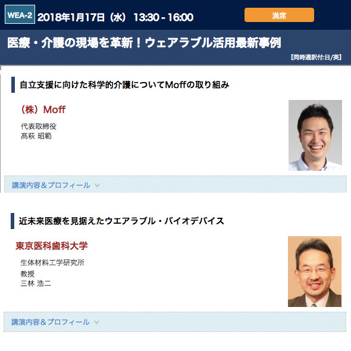Open the 三林 浩二 speaker photo

315,271
